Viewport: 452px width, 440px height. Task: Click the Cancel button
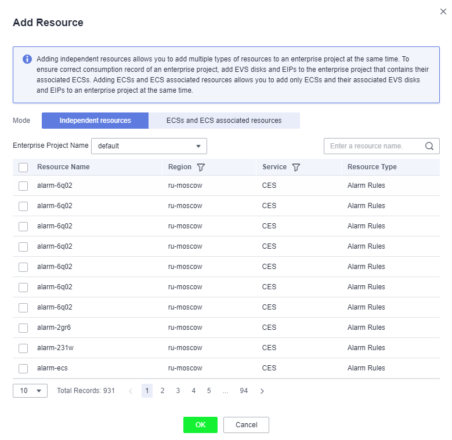point(246,425)
